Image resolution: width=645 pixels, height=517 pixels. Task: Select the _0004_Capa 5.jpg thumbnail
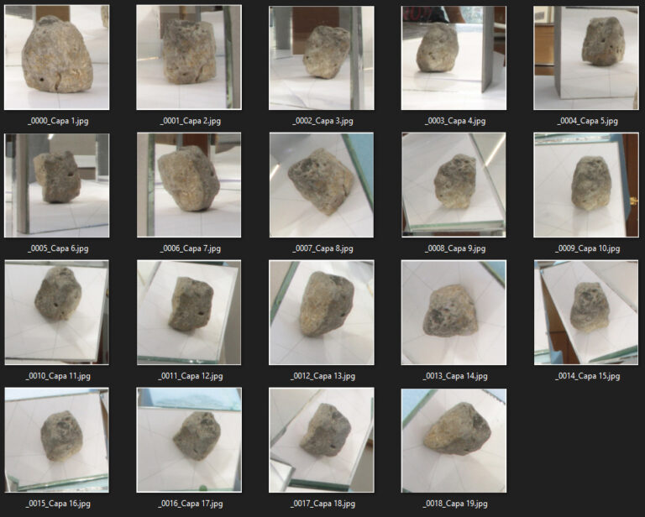pyautogui.click(x=586, y=58)
